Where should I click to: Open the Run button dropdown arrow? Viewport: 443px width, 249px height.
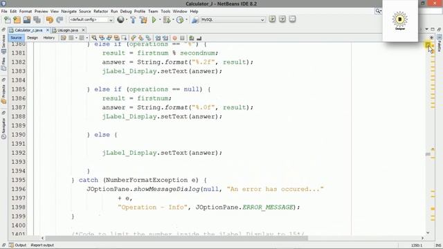point(160,20)
